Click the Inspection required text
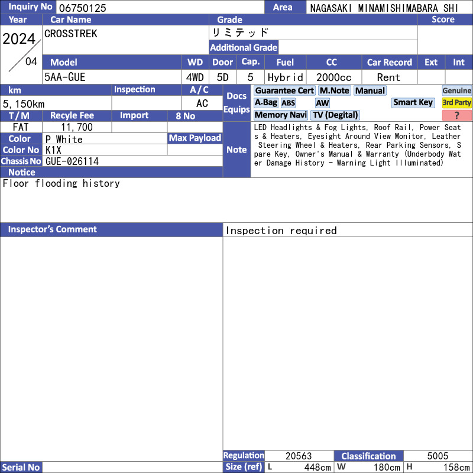 pyautogui.click(x=281, y=231)
